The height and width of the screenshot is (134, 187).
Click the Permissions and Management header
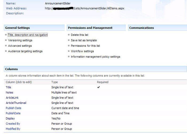coord(96,28)
